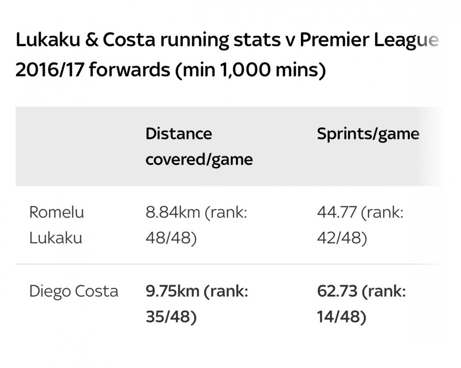Select Lukaku's 8.84km distance cell
Screen dimensions: 461x368
(x=197, y=225)
